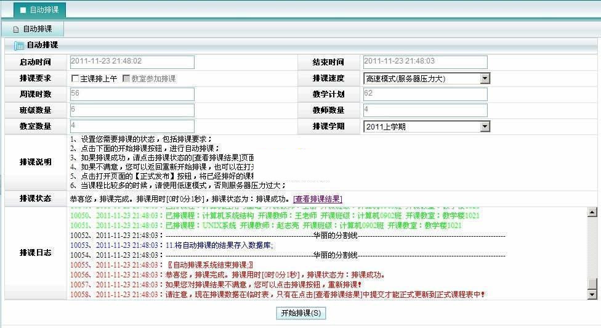Click the 排课说明 row label

point(35,162)
